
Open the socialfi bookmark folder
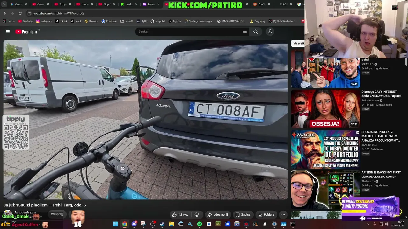127,21
